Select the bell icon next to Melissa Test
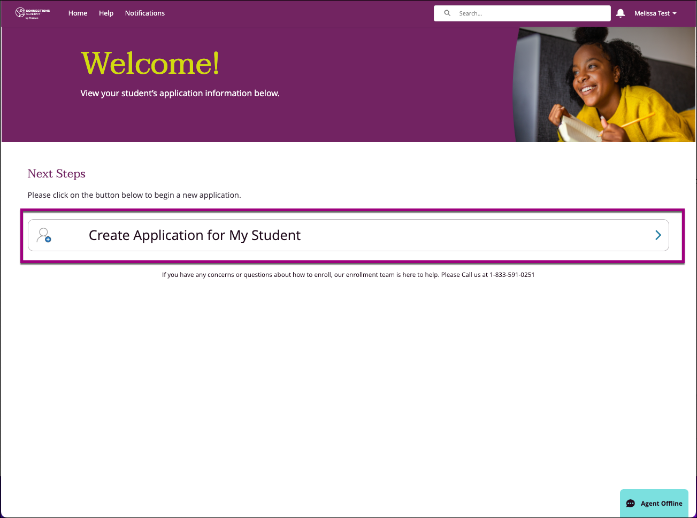697x518 pixels. [x=620, y=13]
